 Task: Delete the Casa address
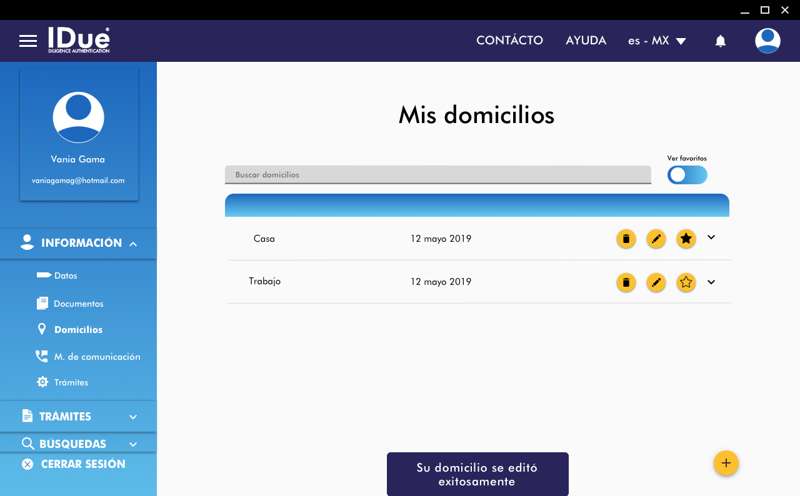(x=626, y=239)
